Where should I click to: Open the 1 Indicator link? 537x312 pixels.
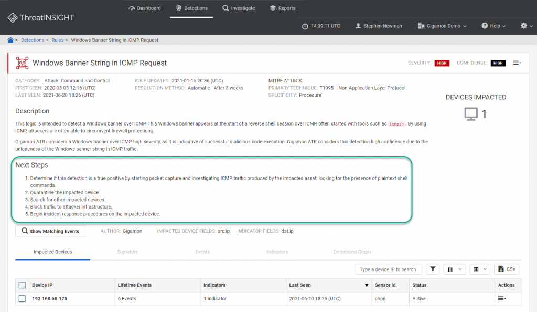tap(215, 299)
